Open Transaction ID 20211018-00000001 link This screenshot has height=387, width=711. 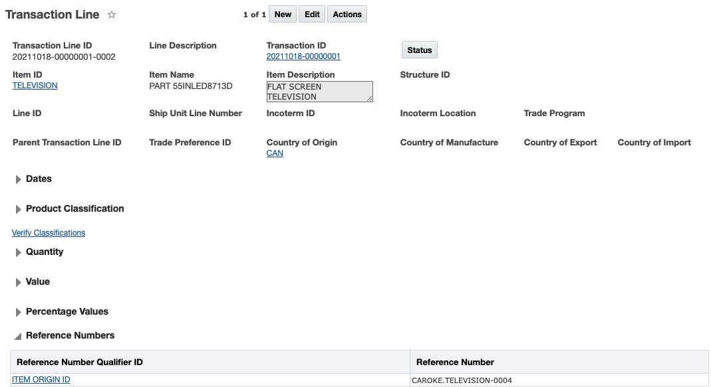point(303,56)
